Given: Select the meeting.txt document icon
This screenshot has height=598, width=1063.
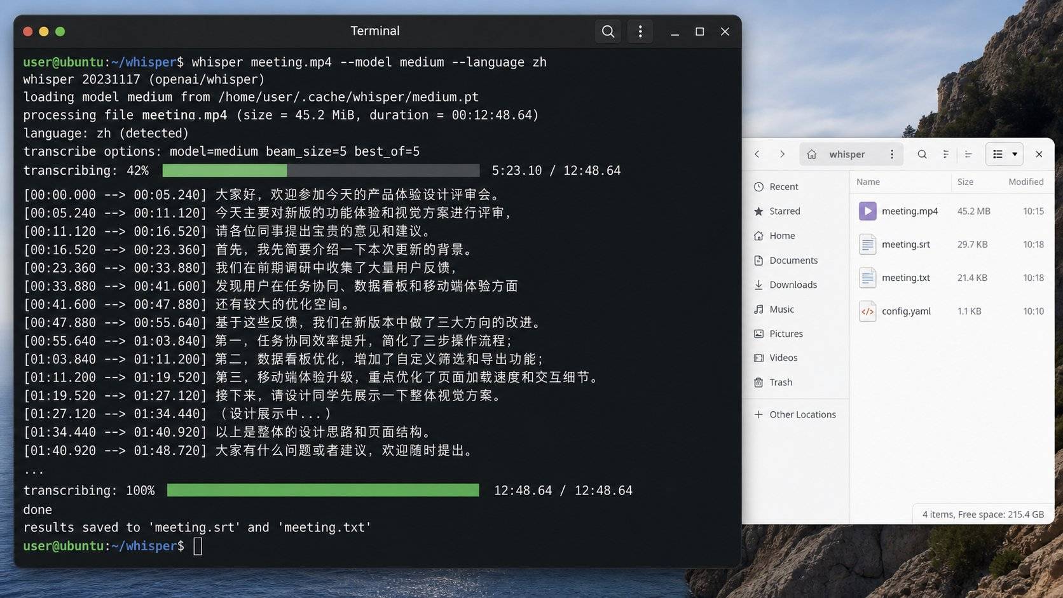Looking at the screenshot, I should click(x=867, y=278).
